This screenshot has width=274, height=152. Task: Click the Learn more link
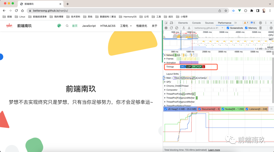click(214, 150)
